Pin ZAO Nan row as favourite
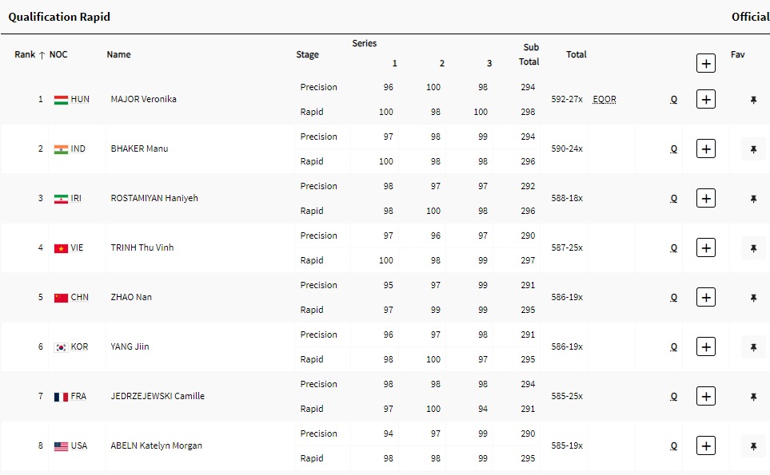This screenshot has width=770, height=475. (753, 298)
